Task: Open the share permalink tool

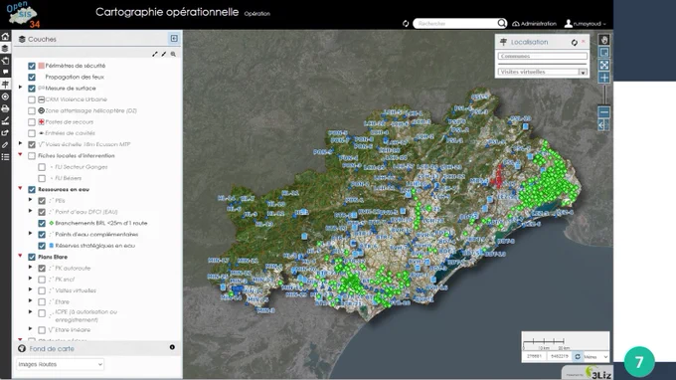Action: [5, 133]
